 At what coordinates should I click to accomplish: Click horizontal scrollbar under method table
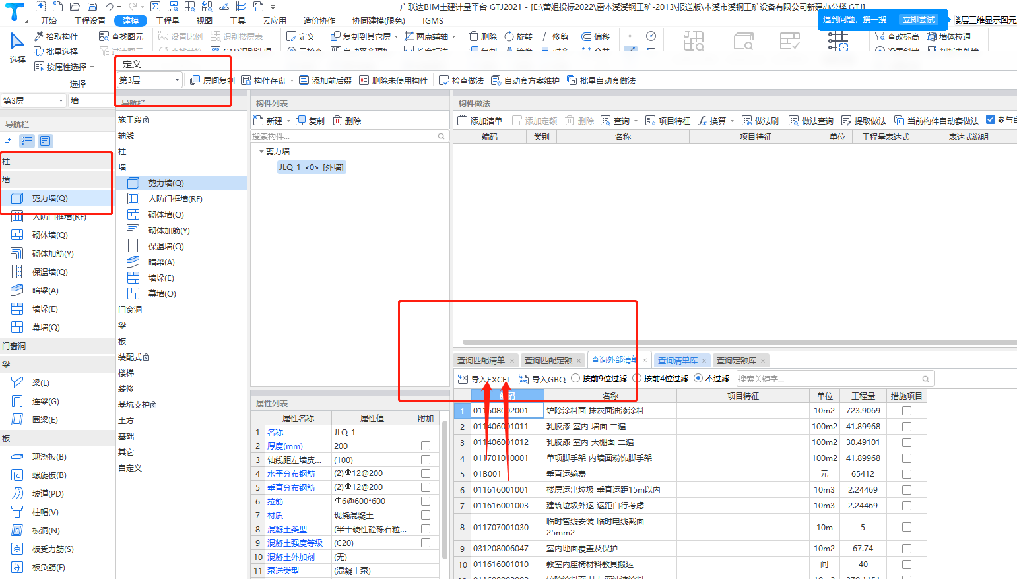pos(739,342)
